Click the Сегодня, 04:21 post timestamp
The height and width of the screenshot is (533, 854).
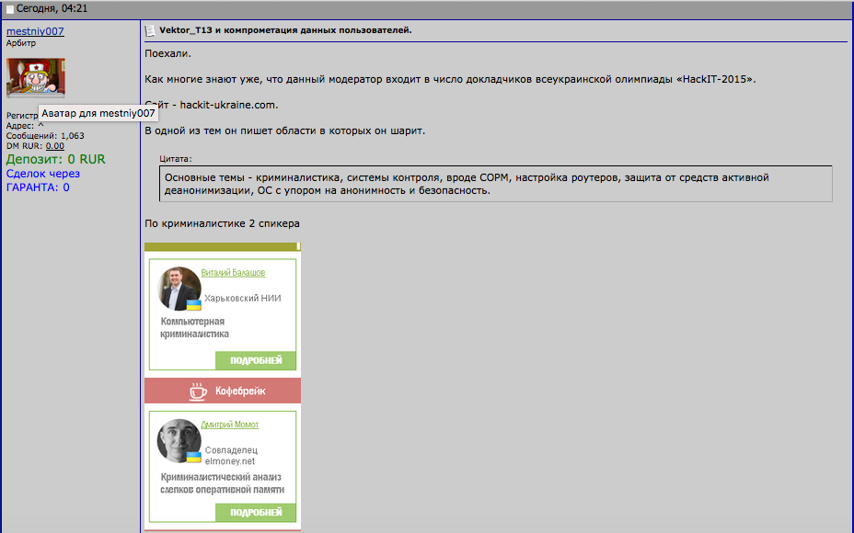[52, 8]
